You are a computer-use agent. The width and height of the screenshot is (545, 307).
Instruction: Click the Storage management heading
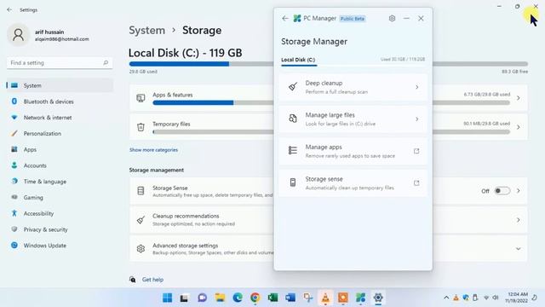point(157,171)
